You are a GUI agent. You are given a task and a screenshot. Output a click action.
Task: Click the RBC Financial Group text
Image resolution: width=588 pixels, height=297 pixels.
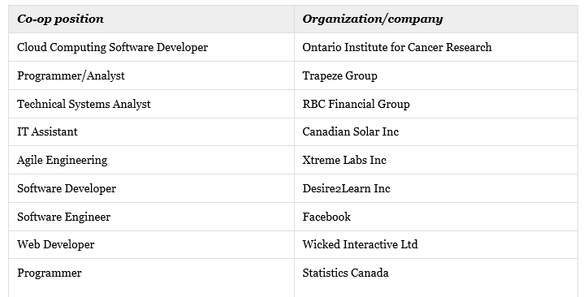pos(357,104)
